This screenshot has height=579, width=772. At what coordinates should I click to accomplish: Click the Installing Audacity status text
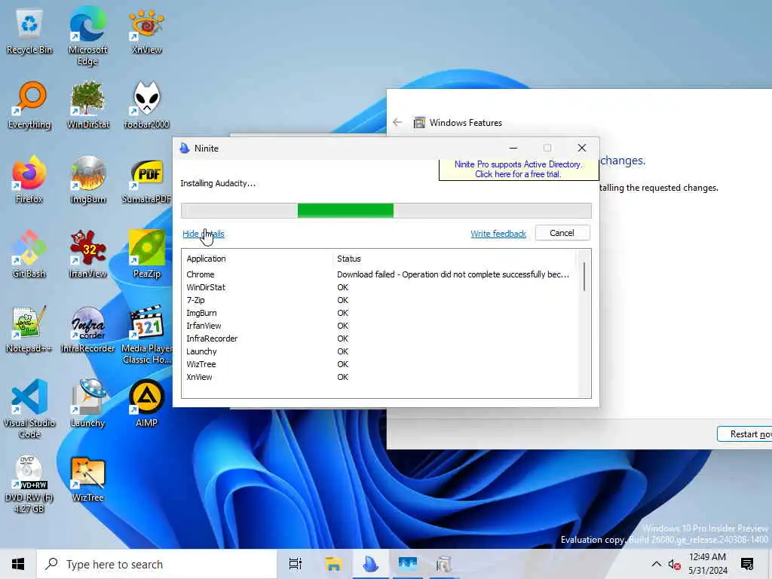coord(218,183)
